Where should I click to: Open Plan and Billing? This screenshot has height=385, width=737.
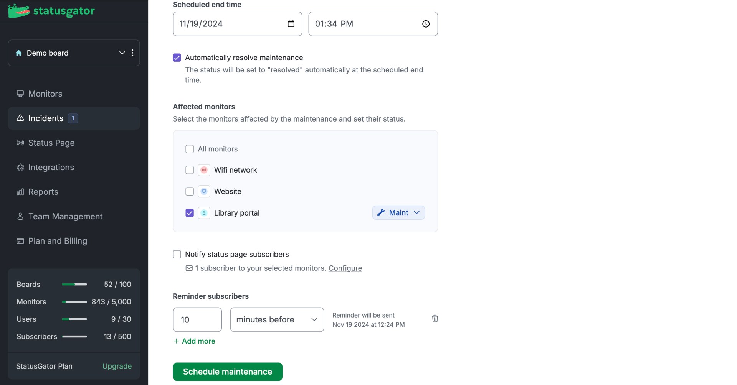pos(74,241)
